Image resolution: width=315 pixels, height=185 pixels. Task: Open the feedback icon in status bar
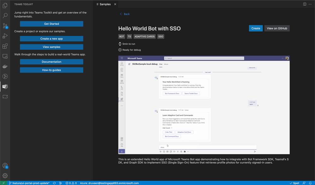304,183
